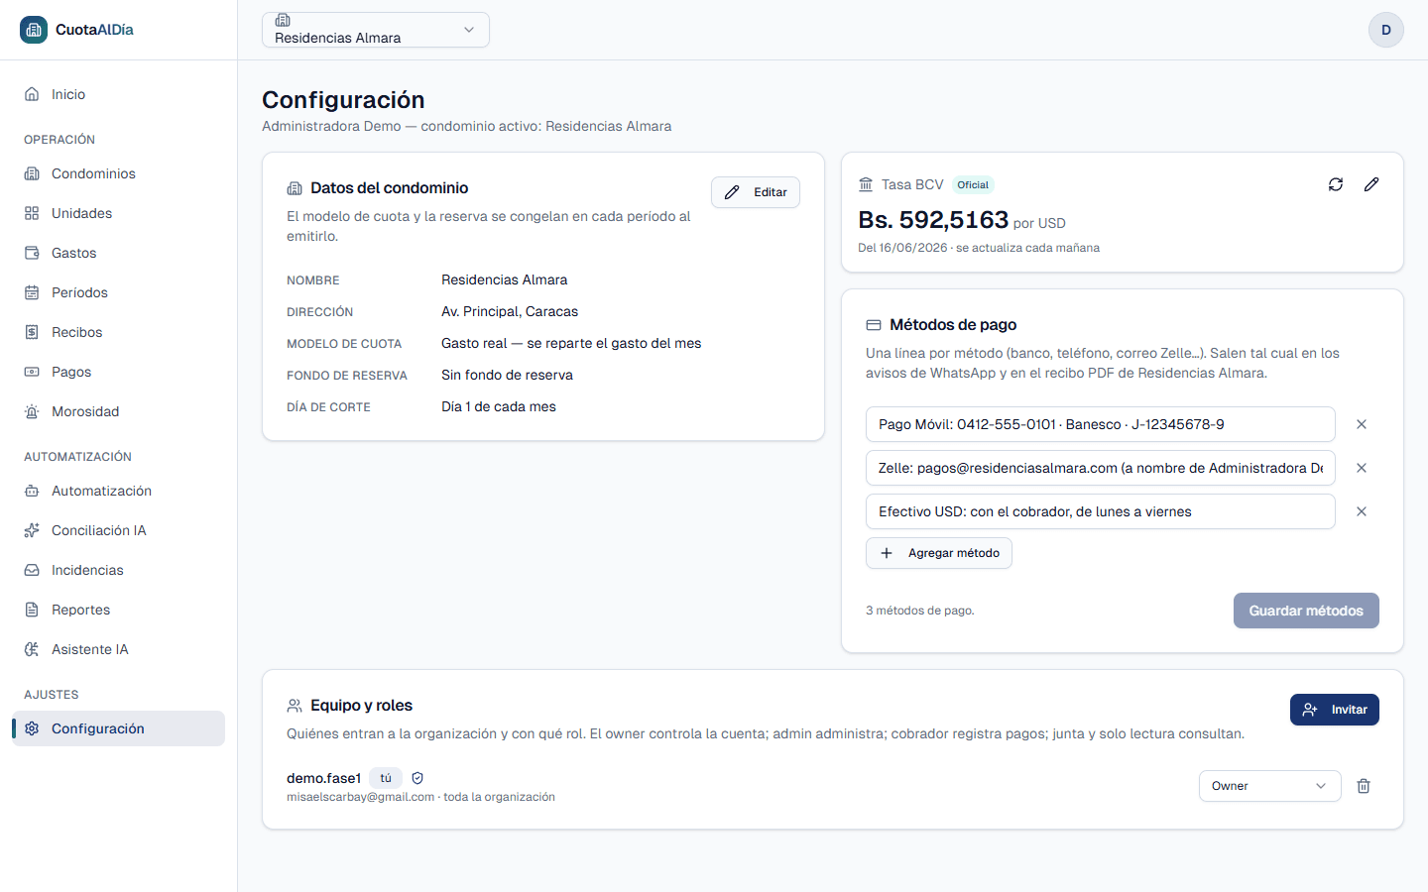1428x892 pixels.
Task: Click the Editar button for condominium data
Action: 756,192
